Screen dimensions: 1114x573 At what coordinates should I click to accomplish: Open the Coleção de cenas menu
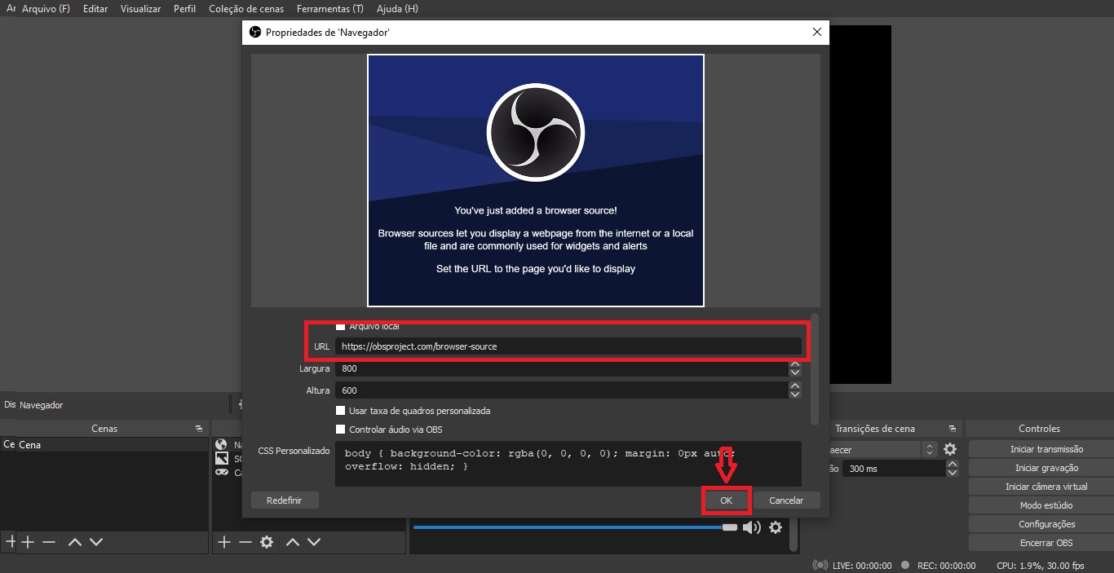246,8
